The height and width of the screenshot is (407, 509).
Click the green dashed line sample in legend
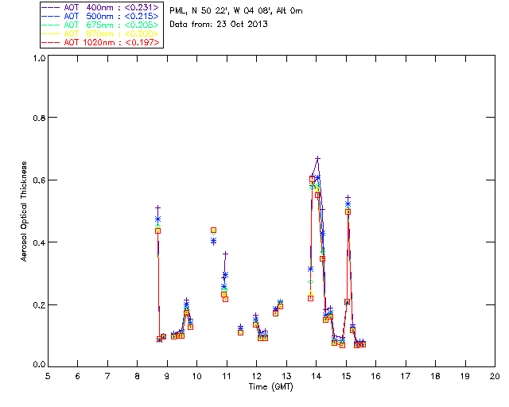pyautogui.click(x=51, y=25)
